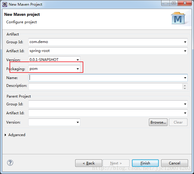
Task: Click the Back button
Action: pyautogui.click(x=89, y=163)
